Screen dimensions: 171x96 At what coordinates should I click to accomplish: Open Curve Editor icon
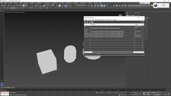pos(104,6)
